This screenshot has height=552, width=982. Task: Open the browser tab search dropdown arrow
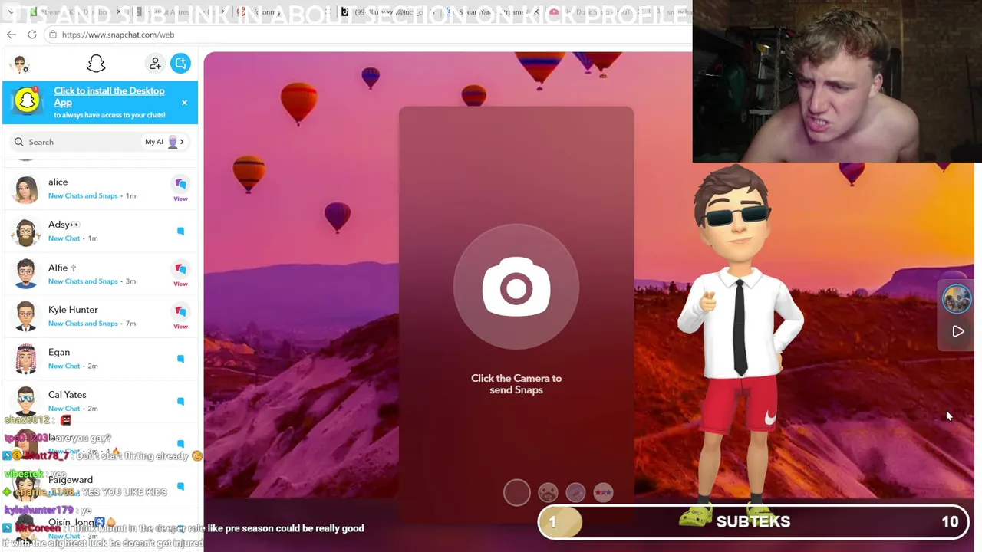pos(10,12)
